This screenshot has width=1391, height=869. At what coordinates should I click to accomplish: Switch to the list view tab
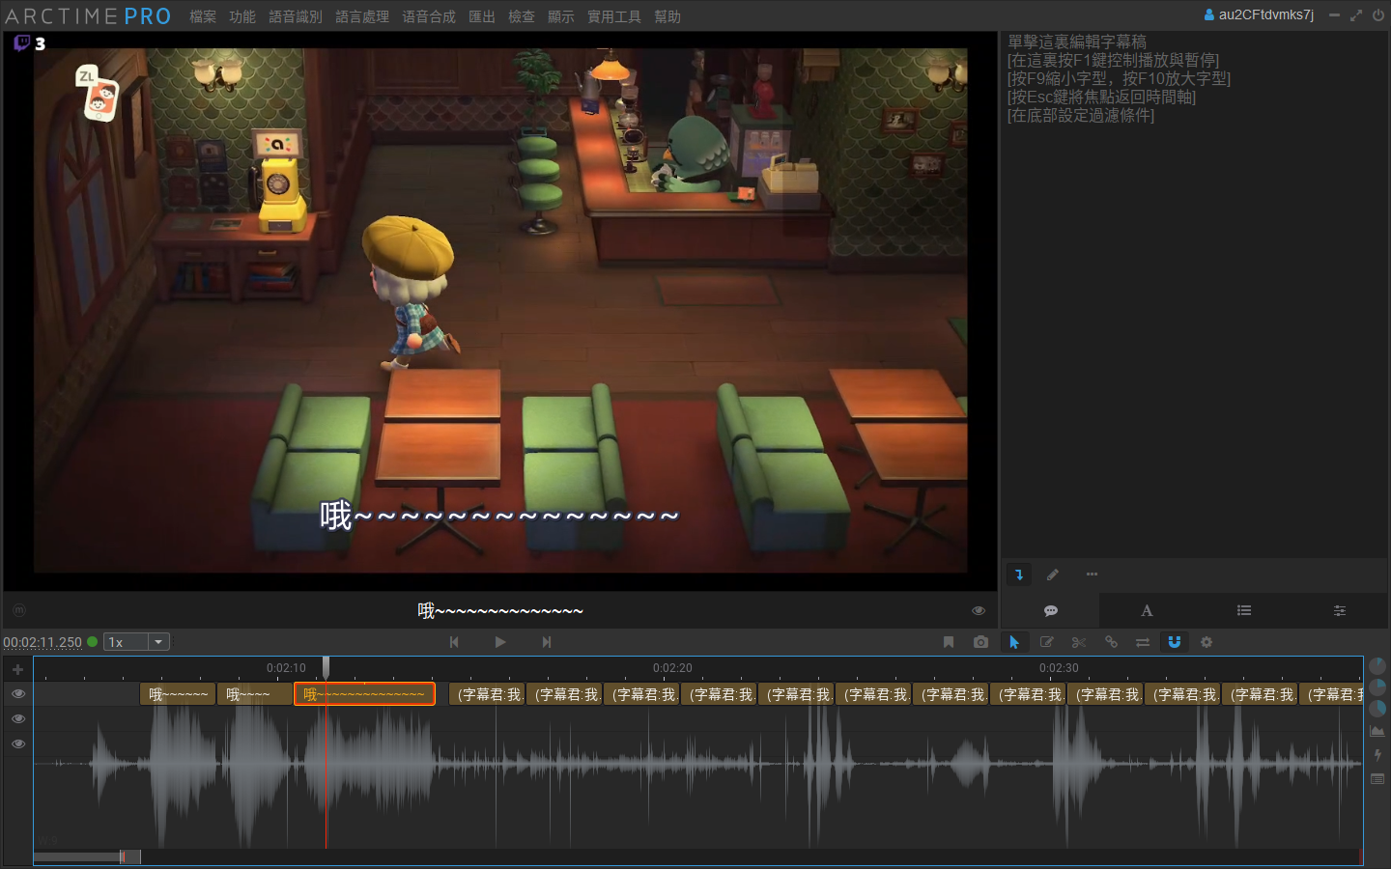tap(1244, 610)
